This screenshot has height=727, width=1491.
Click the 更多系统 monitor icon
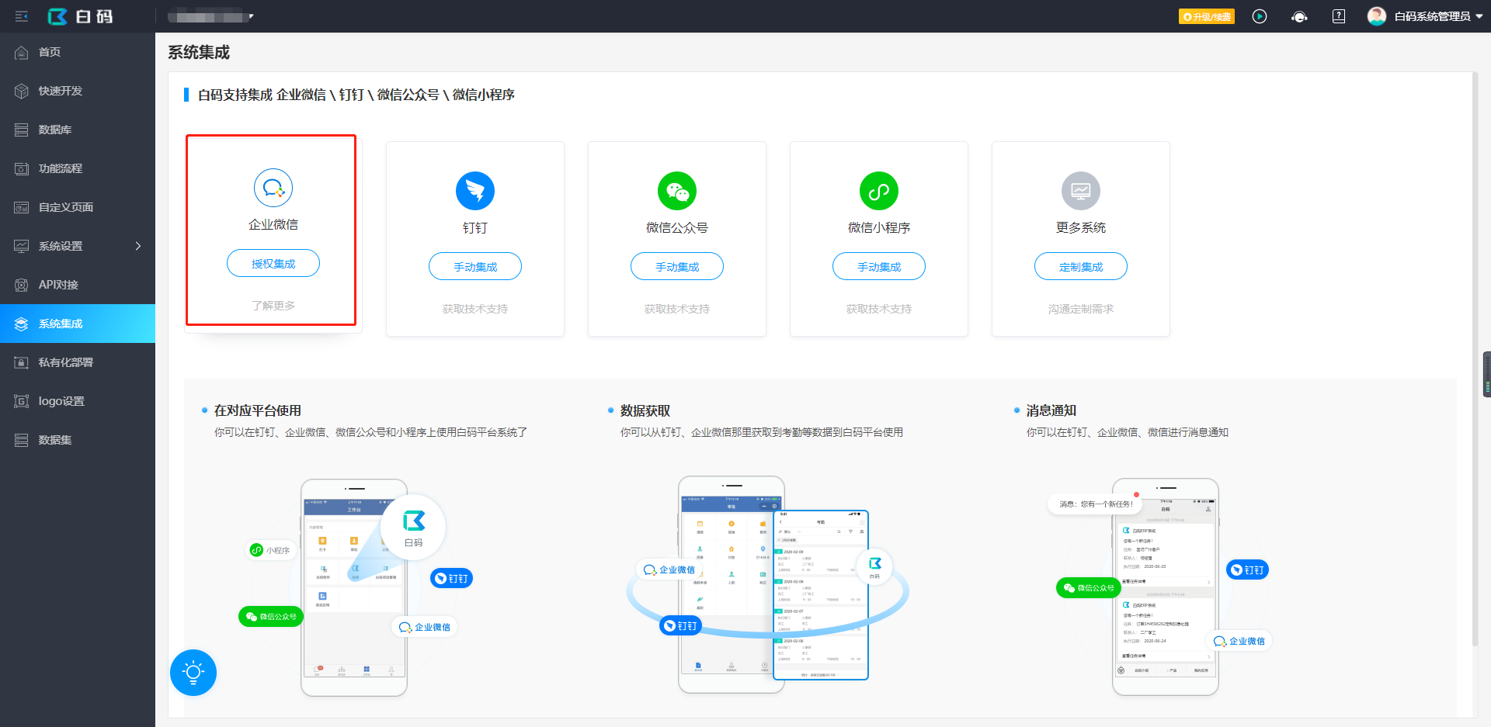pos(1081,191)
